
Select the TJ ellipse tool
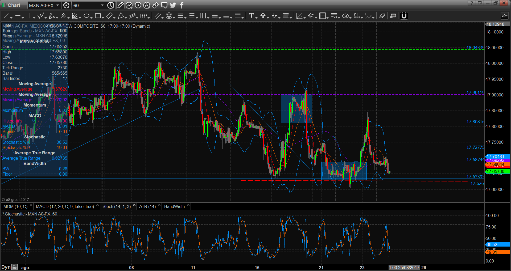pos(345,16)
